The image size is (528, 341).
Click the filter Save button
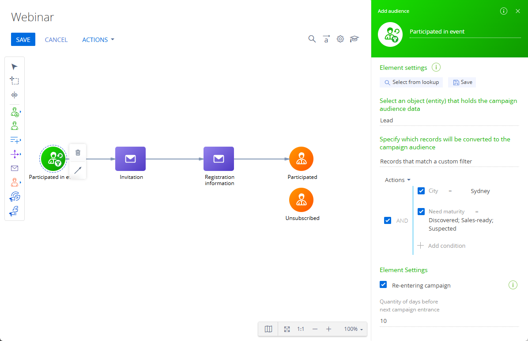click(462, 82)
